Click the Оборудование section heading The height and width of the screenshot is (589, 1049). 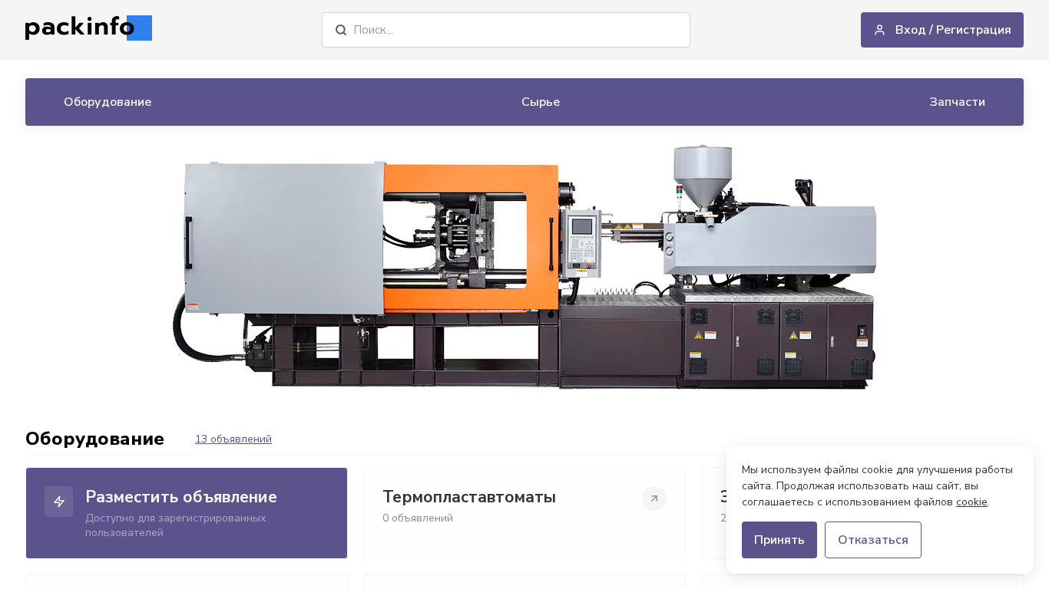pos(94,439)
